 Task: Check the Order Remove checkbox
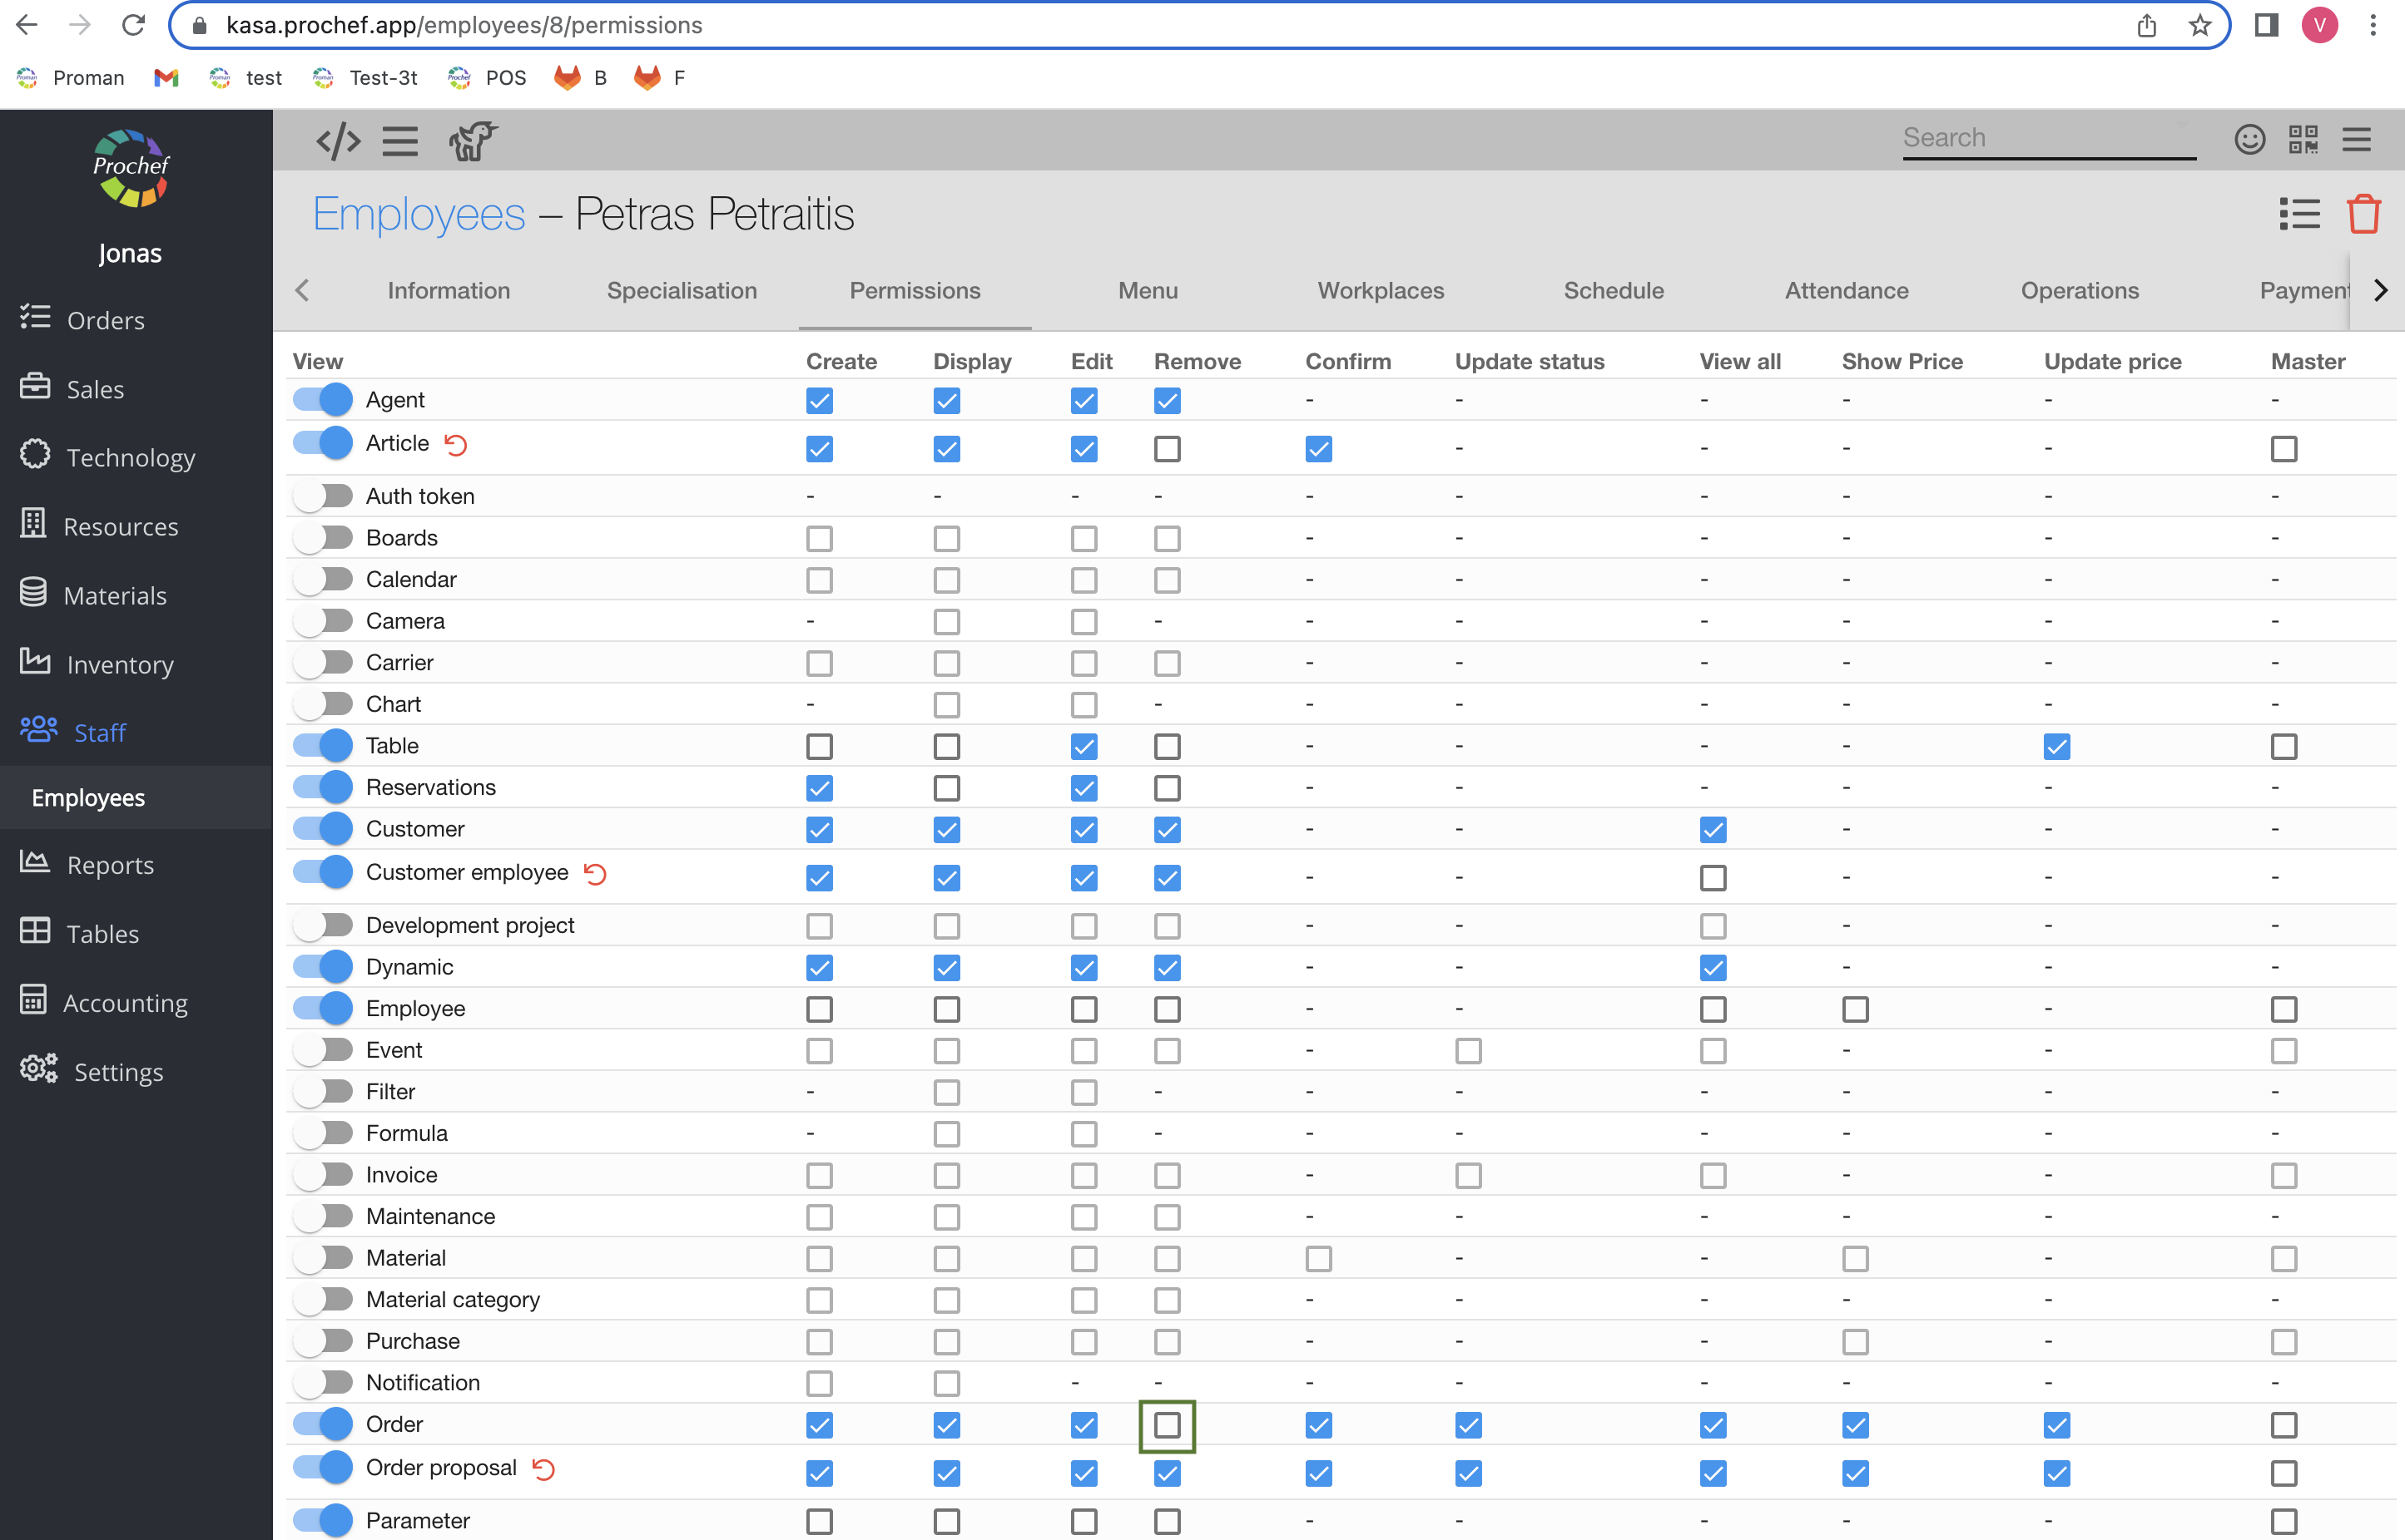click(1167, 1425)
